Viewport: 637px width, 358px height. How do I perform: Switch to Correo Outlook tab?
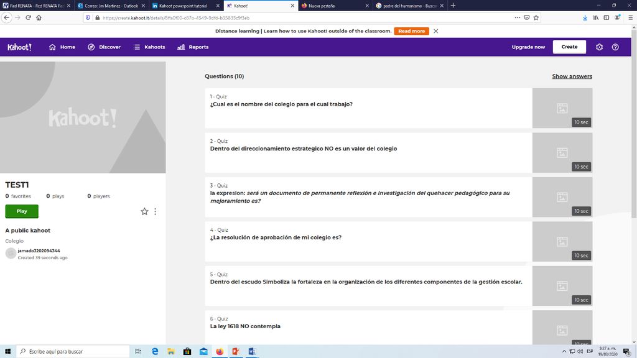click(111, 6)
